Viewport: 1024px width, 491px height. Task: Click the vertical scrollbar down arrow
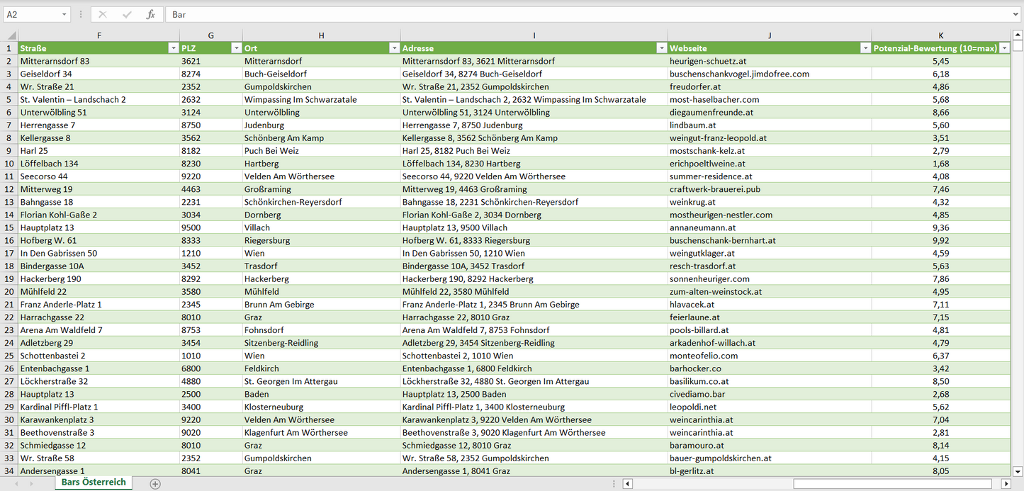(x=1018, y=471)
